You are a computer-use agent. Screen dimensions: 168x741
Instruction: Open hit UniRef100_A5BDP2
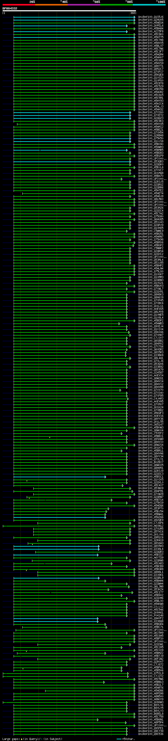(x=151, y=320)
